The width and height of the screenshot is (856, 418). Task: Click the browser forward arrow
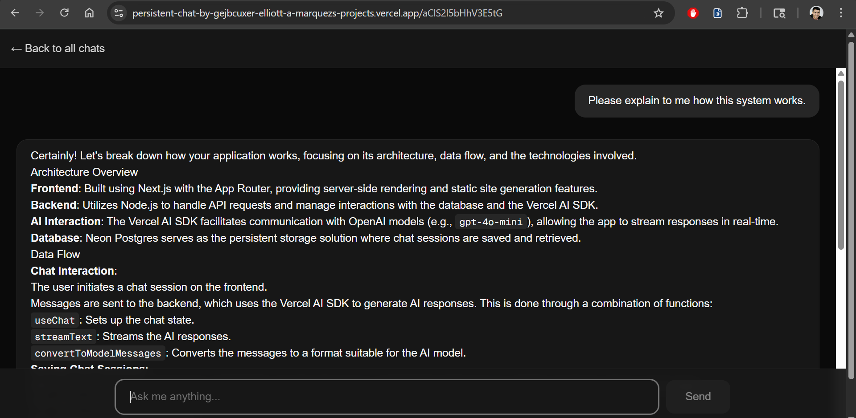point(40,13)
